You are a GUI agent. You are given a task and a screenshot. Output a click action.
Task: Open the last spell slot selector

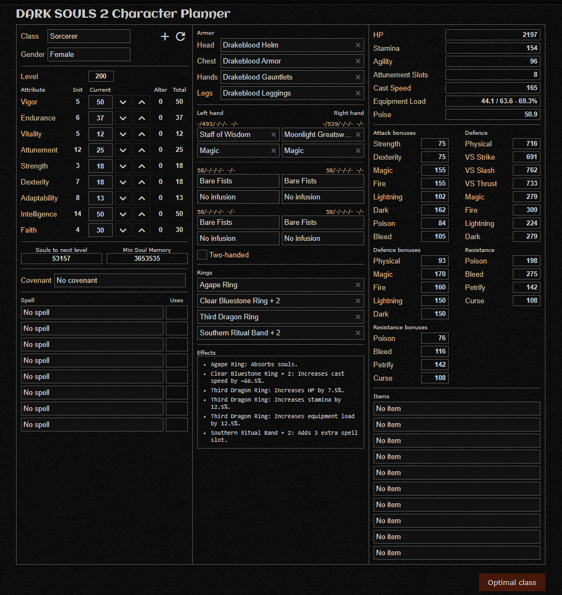pos(92,425)
